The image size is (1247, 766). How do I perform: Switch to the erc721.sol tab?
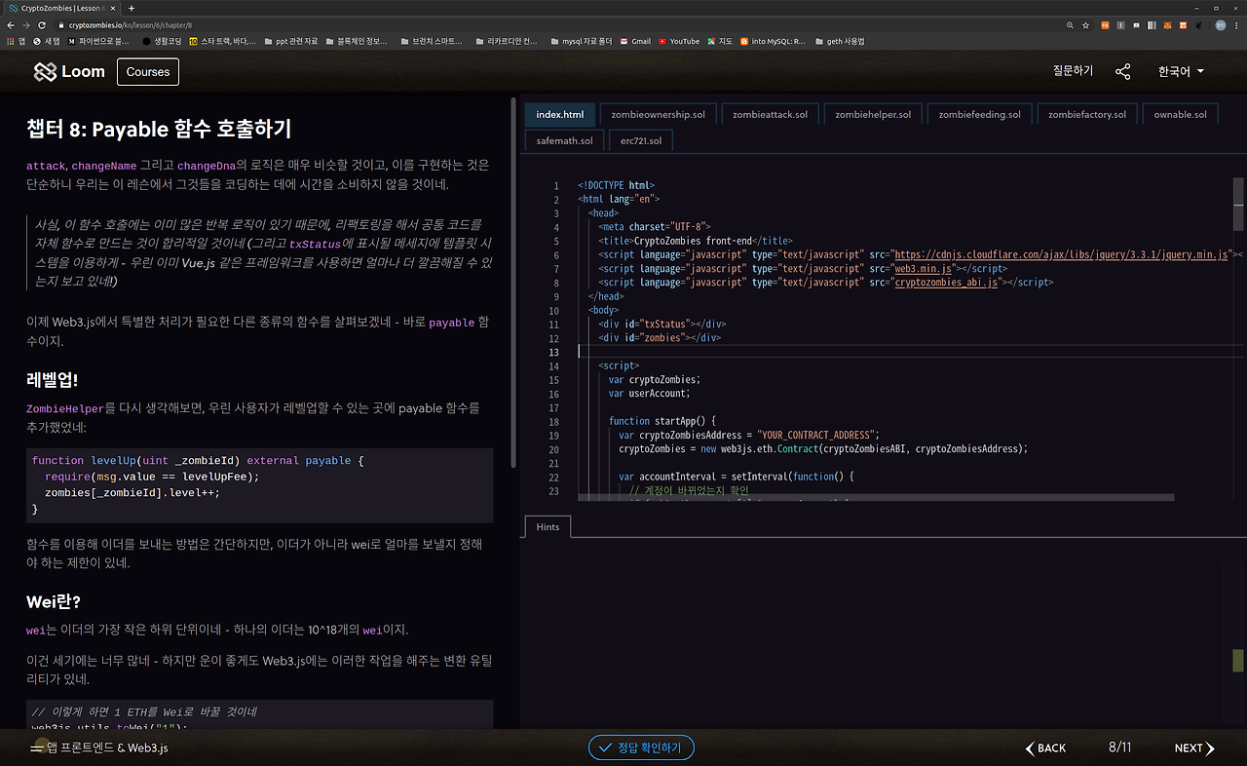pyautogui.click(x=640, y=140)
